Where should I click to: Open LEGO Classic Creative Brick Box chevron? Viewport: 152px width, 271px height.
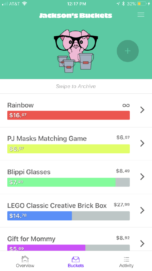click(x=142, y=210)
